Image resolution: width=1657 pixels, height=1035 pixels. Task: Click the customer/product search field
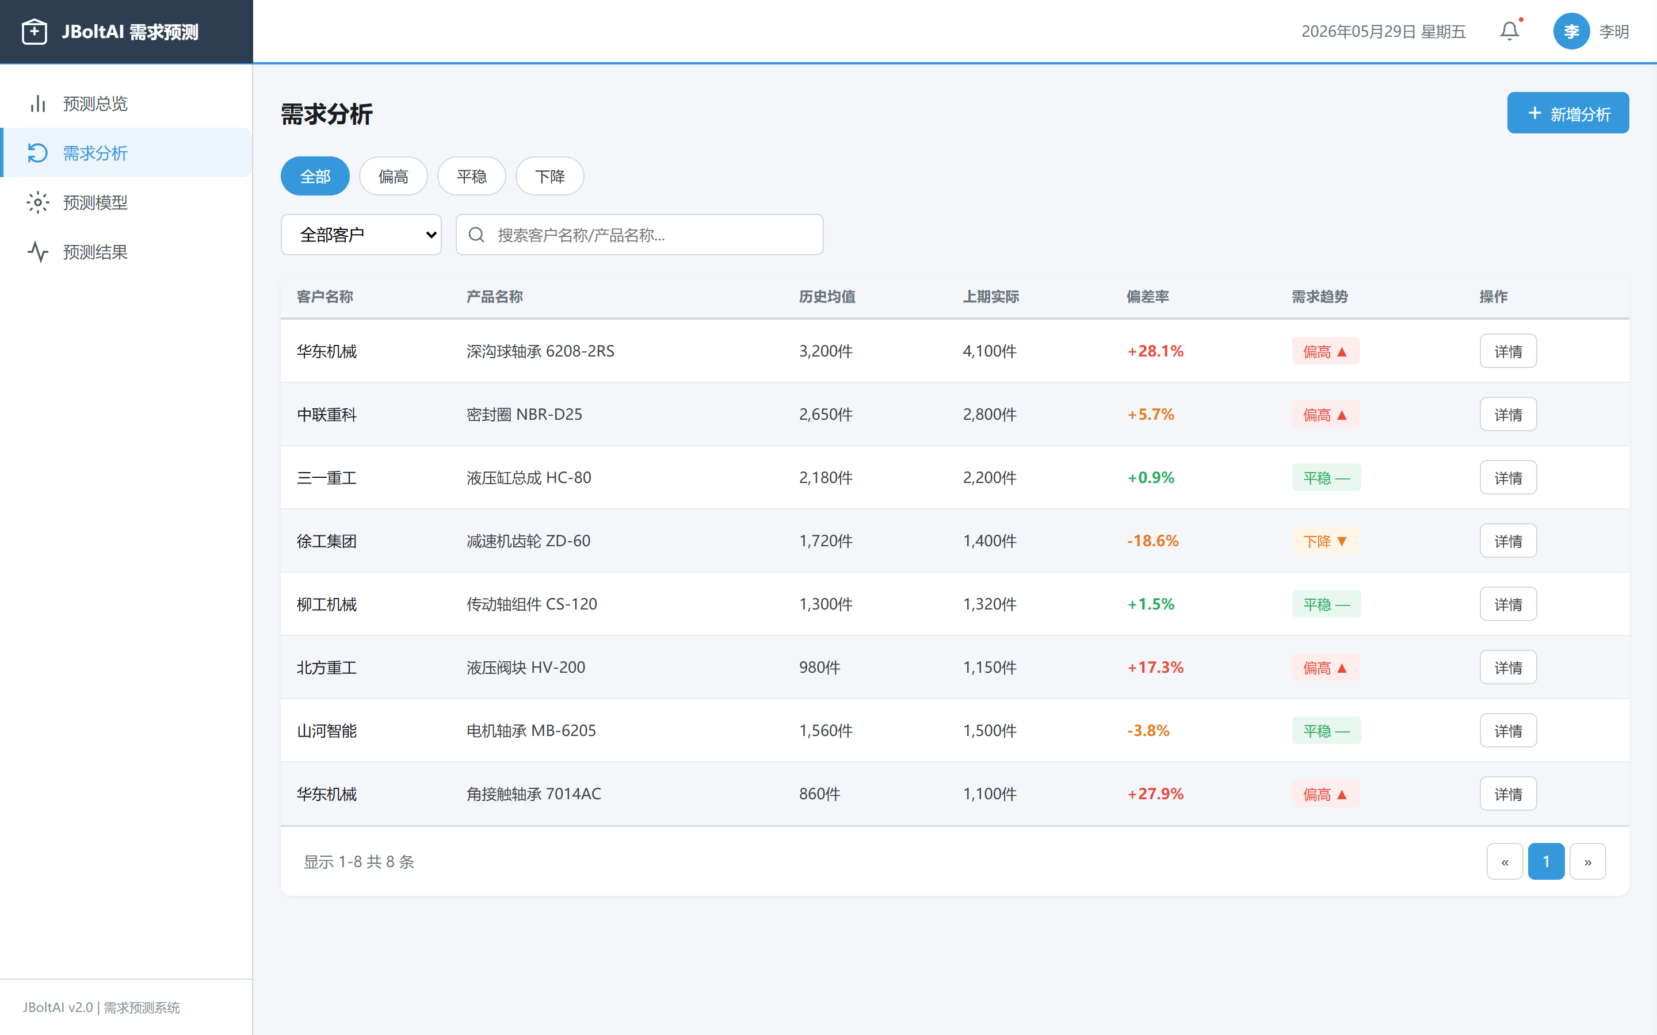click(640, 235)
